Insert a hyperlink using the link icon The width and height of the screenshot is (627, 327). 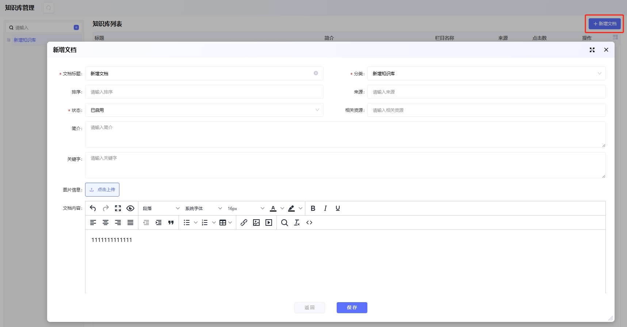(x=244, y=223)
